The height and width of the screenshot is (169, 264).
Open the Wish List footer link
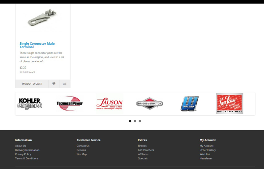[x=205, y=154]
